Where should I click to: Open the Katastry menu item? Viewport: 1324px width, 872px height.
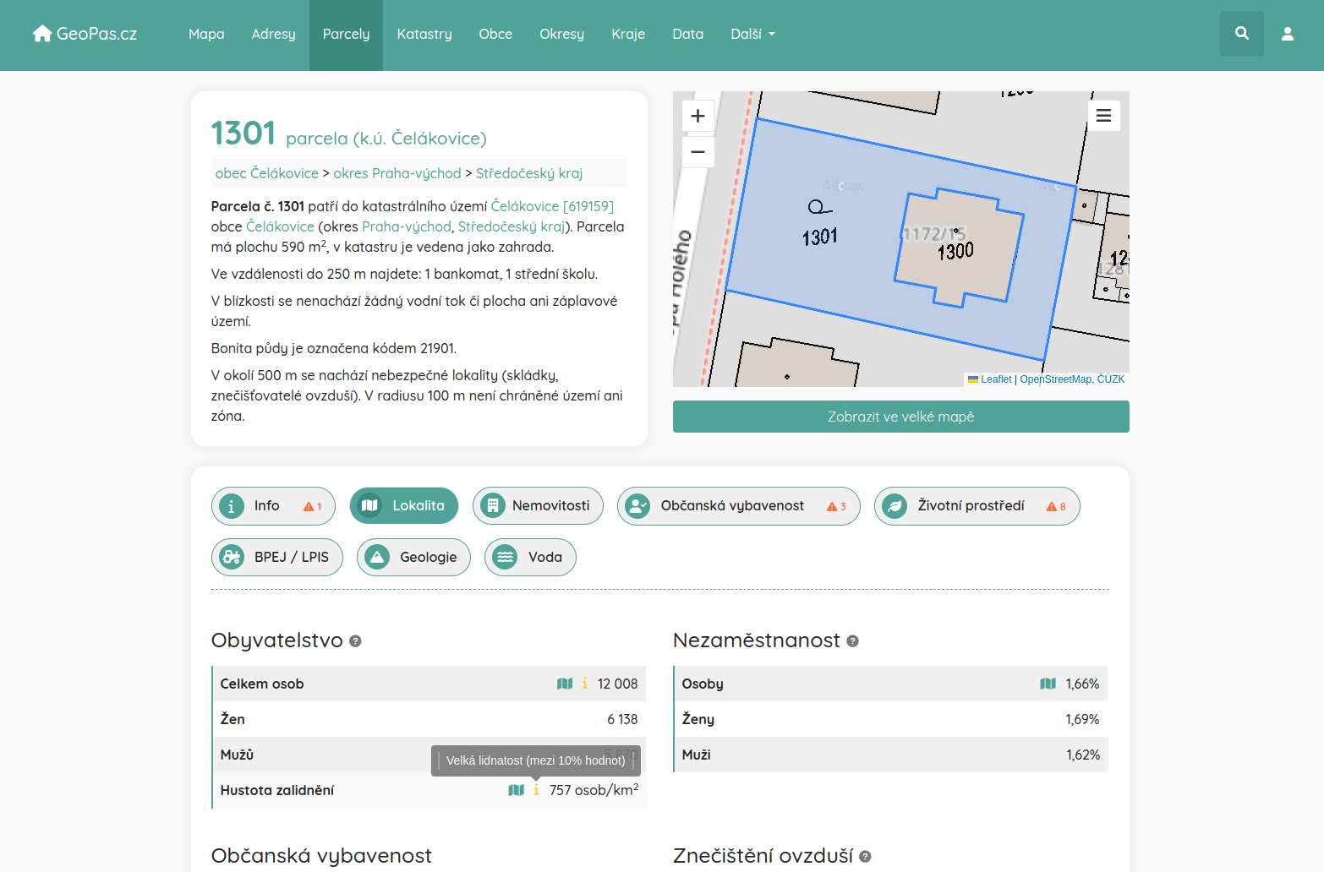(x=424, y=34)
